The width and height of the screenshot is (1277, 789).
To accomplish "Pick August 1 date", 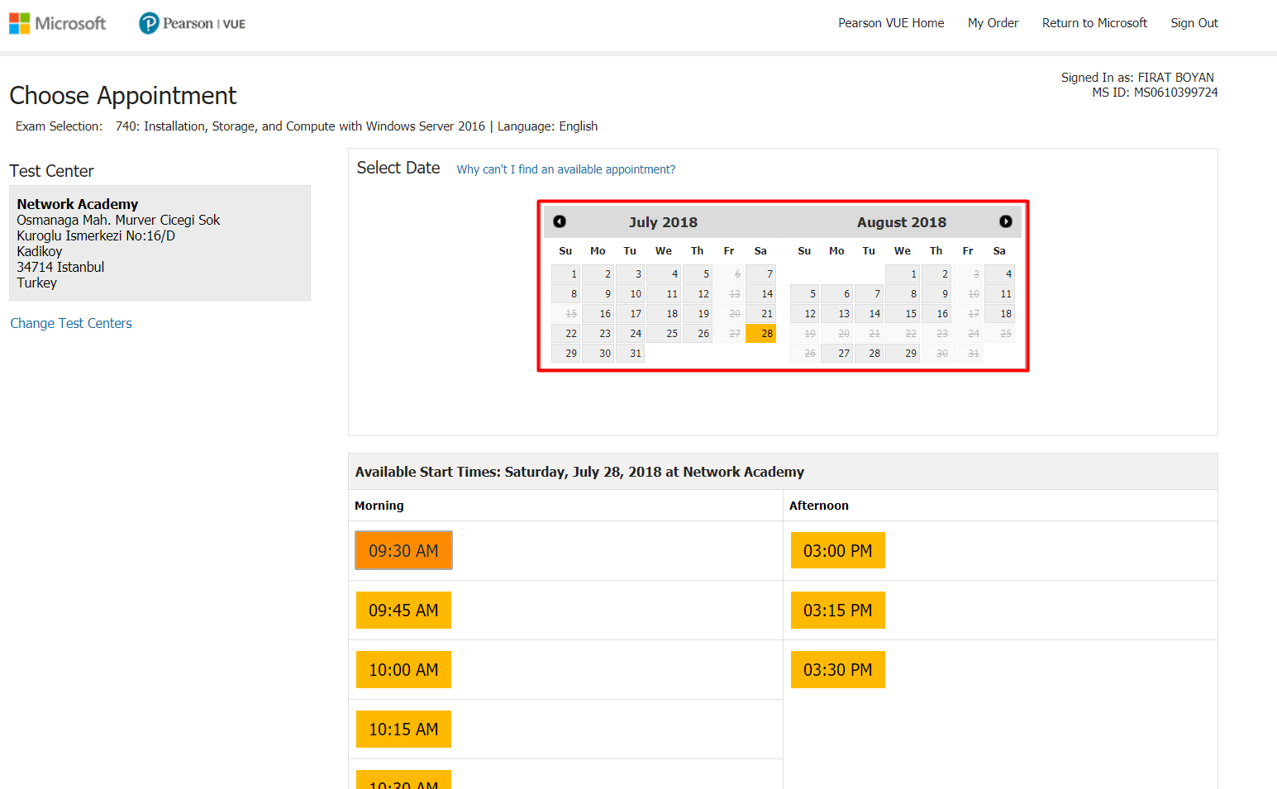I will coord(903,273).
